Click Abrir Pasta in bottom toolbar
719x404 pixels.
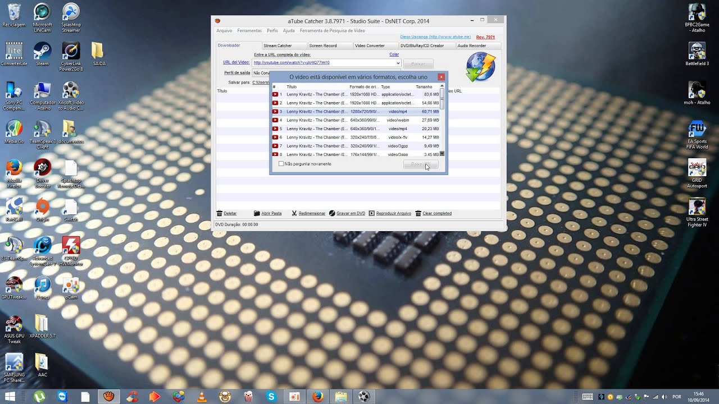[268, 213]
